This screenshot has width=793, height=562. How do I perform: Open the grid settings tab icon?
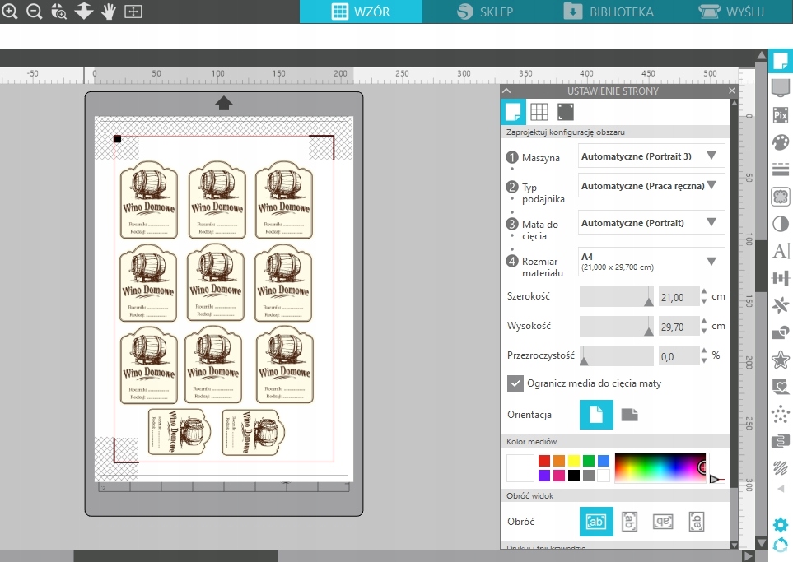click(x=539, y=112)
